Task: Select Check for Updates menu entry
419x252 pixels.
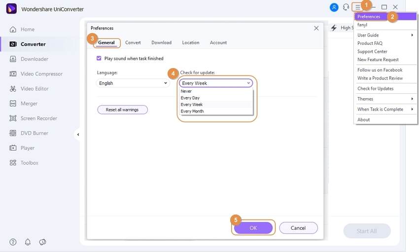Action: [375, 89]
